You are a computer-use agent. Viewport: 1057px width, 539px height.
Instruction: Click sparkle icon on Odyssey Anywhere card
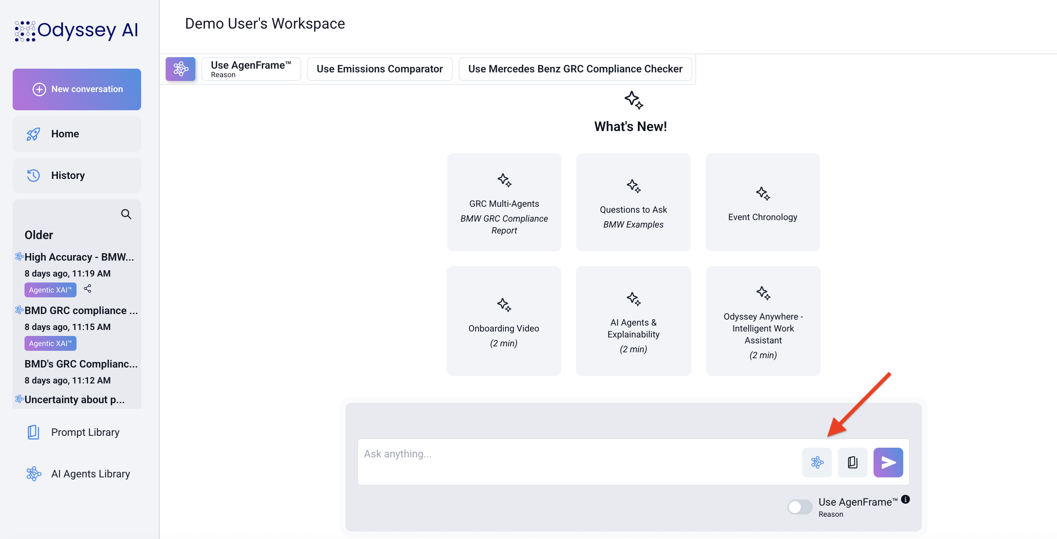pyautogui.click(x=763, y=293)
